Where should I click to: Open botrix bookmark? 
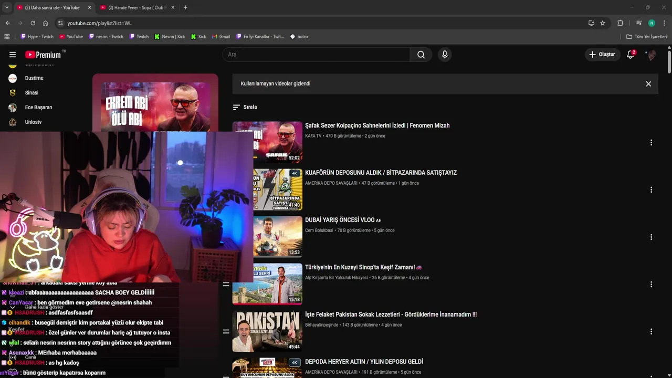pos(299,37)
